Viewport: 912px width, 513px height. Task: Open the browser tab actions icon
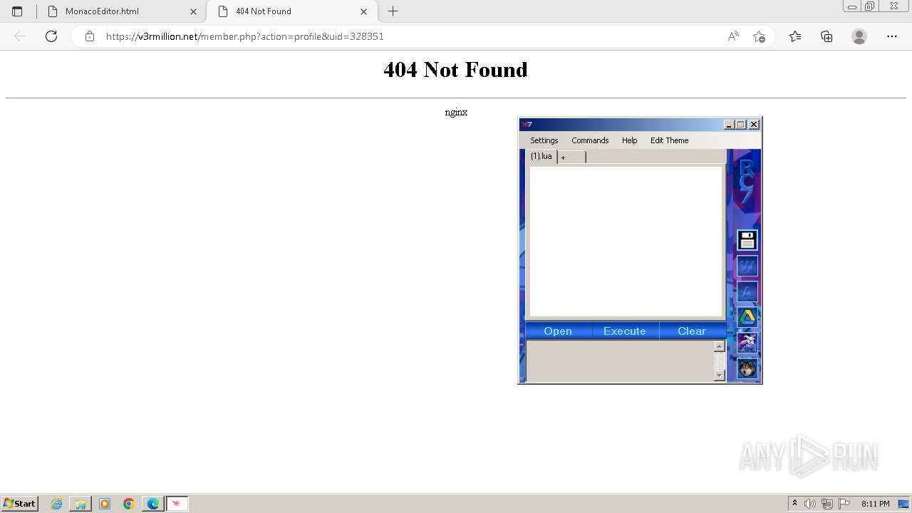pyautogui.click(x=17, y=11)
